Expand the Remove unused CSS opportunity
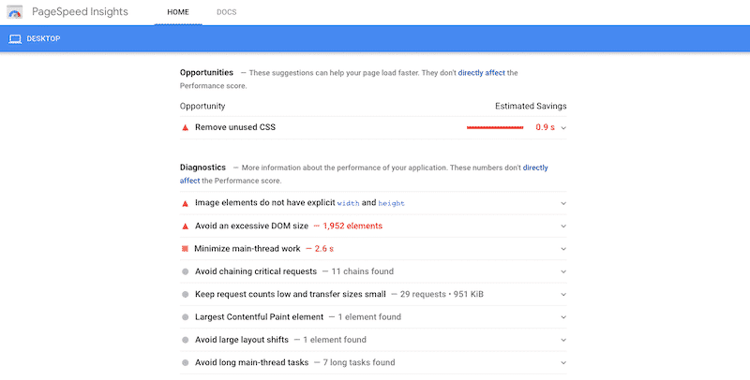Image resolution: width=750 pixels, height=380 pixels. [x=563, y=127]
